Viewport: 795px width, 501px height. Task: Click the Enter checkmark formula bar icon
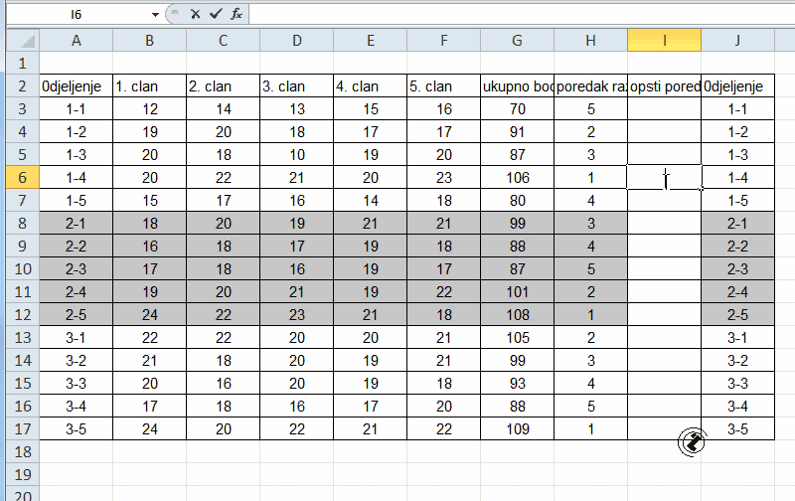[x=215, y=14]
